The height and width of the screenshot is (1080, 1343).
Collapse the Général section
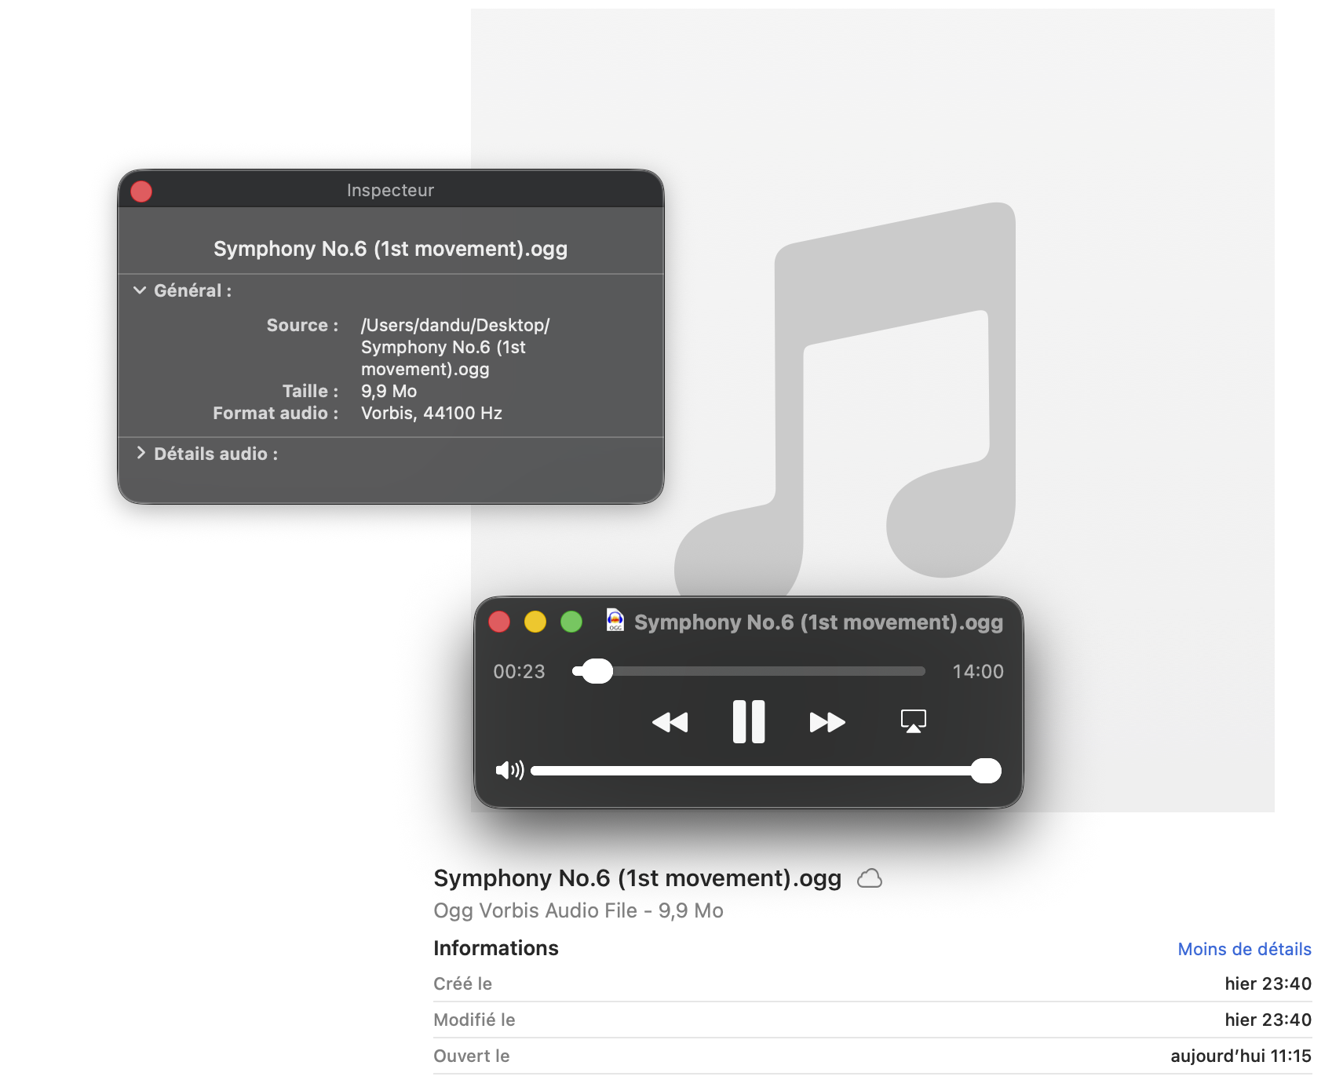pyautogui.click(x=140, y=290)
